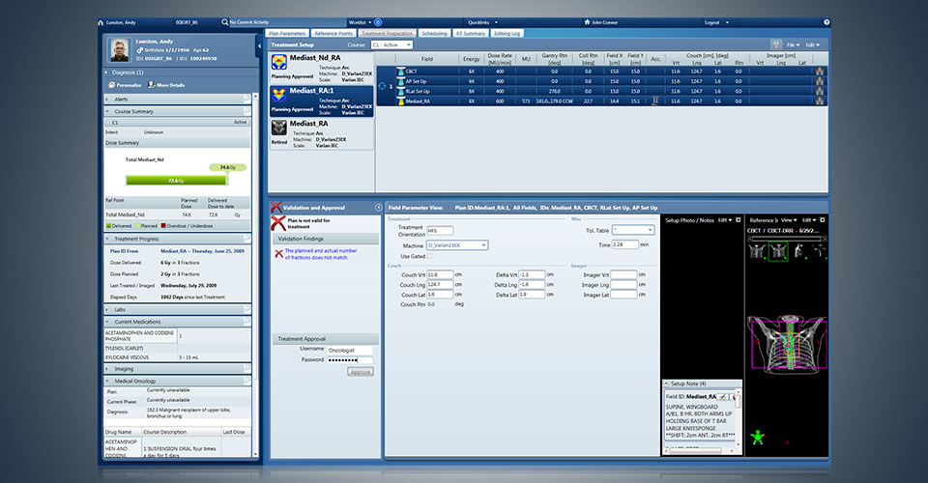The height and width of the screenshot is (483, 928).
Task: Click edit pencil icon in Setup Note
Action: tap(723, 397)
